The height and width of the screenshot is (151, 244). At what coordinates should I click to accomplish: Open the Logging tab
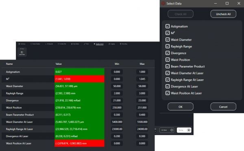[x=112, y=44]
